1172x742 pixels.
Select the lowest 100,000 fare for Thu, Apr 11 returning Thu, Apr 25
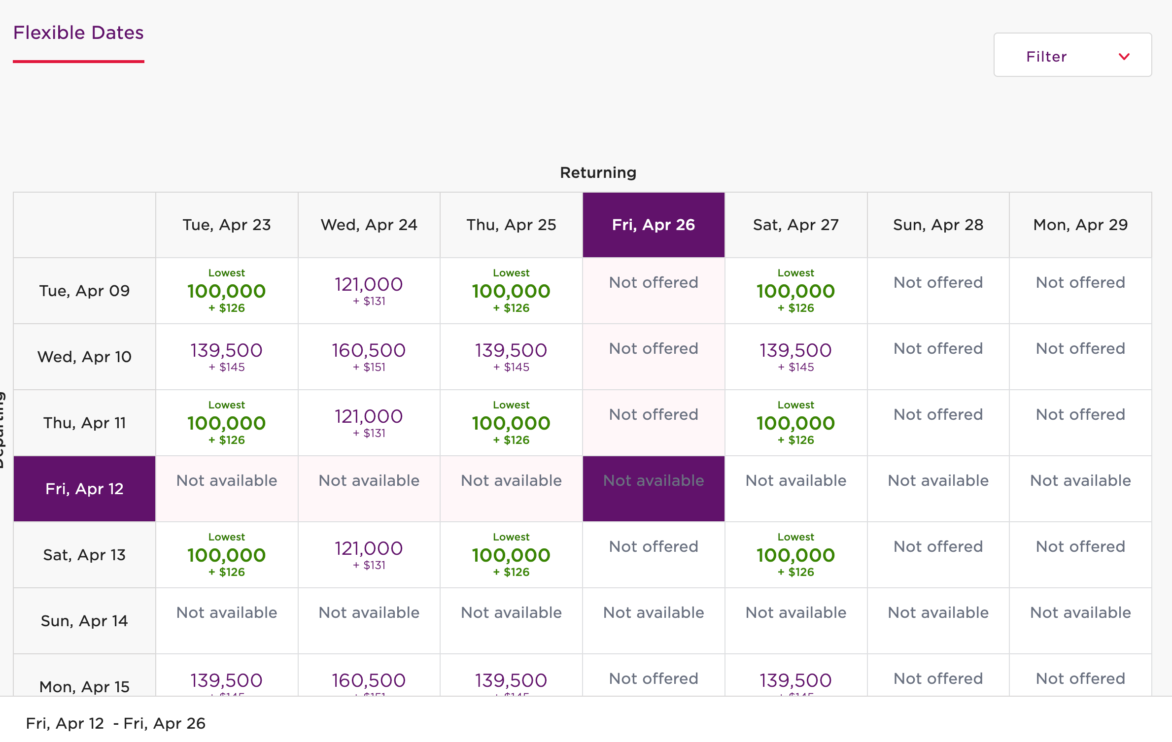click(511, 422)
